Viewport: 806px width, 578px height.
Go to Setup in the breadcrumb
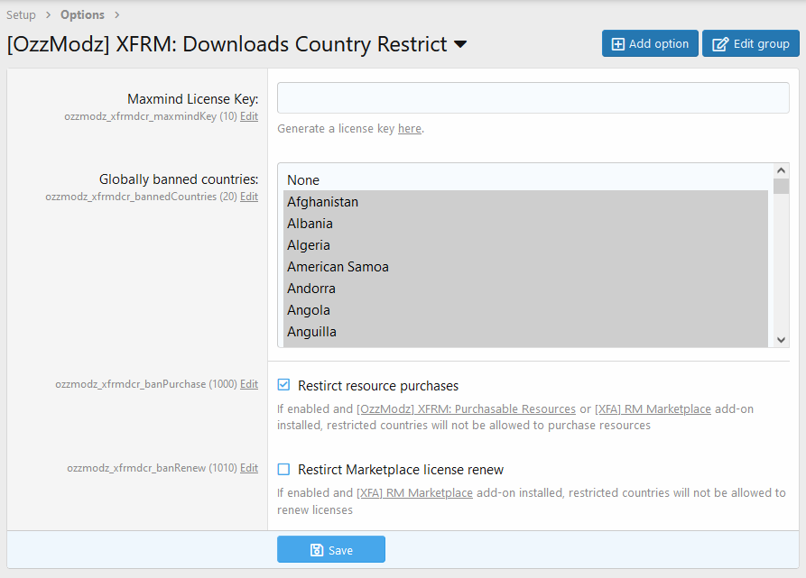pos(22,14)
